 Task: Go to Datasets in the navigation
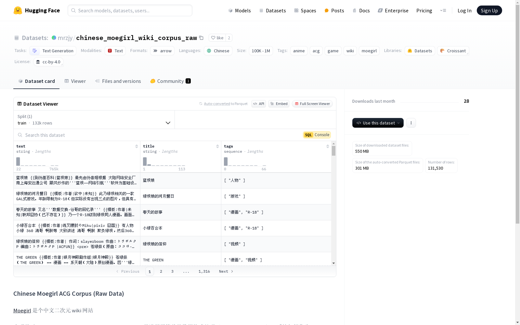[x=272, y=10]
